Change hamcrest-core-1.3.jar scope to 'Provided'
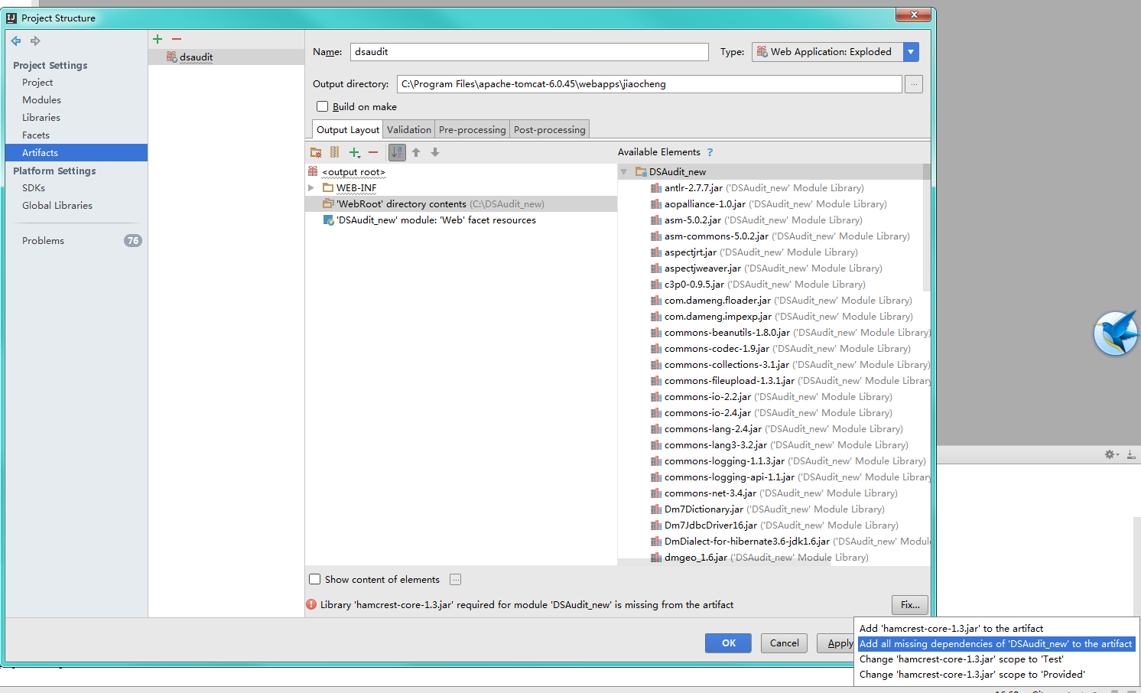 pos(996,675)
